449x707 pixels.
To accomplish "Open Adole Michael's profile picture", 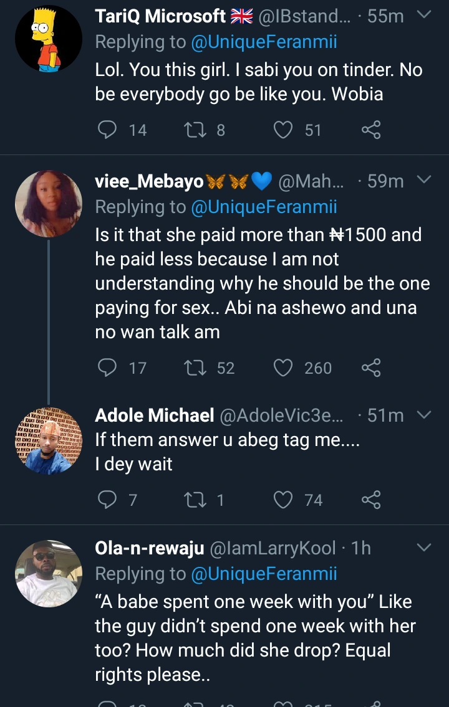I will pyautogui.click(x=49, y=441).
